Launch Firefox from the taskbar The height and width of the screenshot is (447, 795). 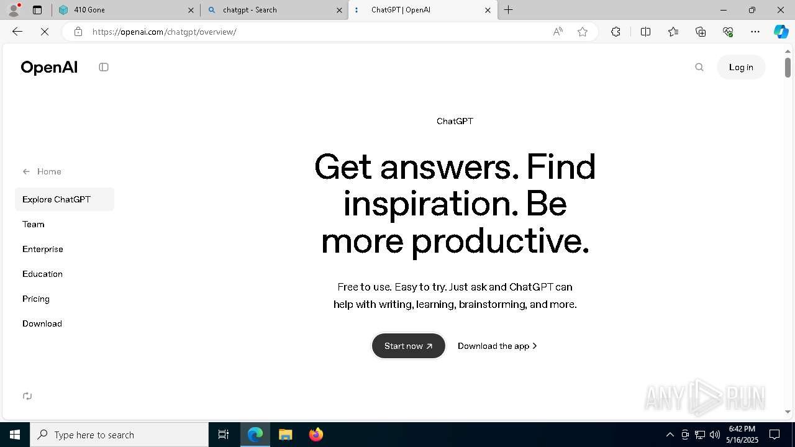click(x=316, y=435)
